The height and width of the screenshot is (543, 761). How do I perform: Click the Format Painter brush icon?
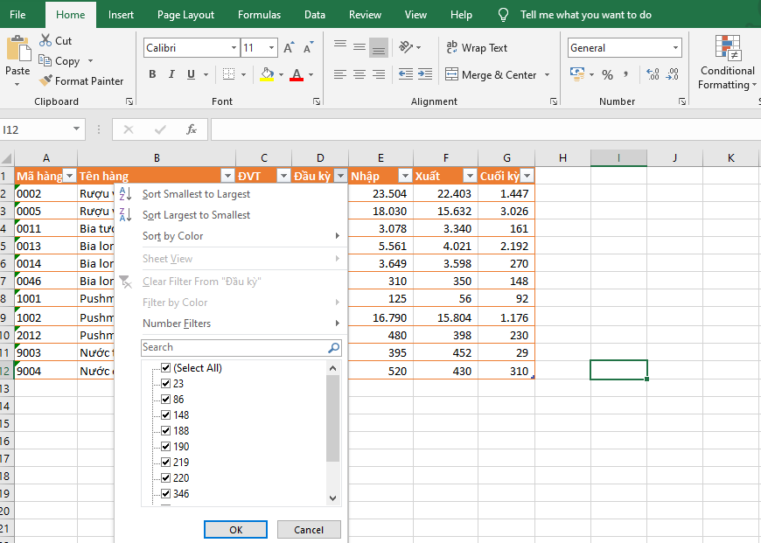coord(46,81)
